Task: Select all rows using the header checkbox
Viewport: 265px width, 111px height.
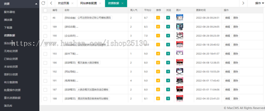Action: 45,11
